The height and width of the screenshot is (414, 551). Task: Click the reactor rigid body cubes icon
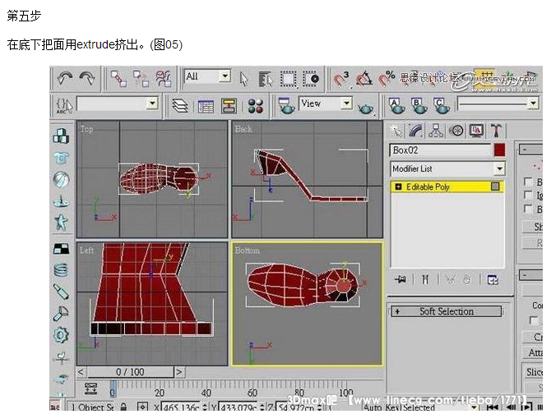(61, 136)
